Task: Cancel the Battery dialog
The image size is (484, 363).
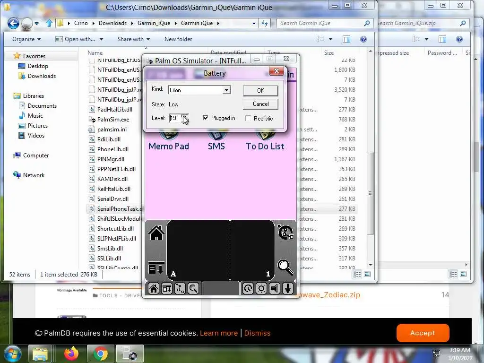Action: point(260,104)
